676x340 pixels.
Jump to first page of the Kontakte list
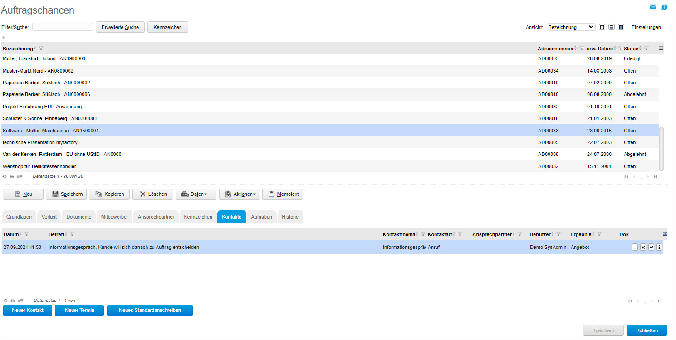click(630, 301)
